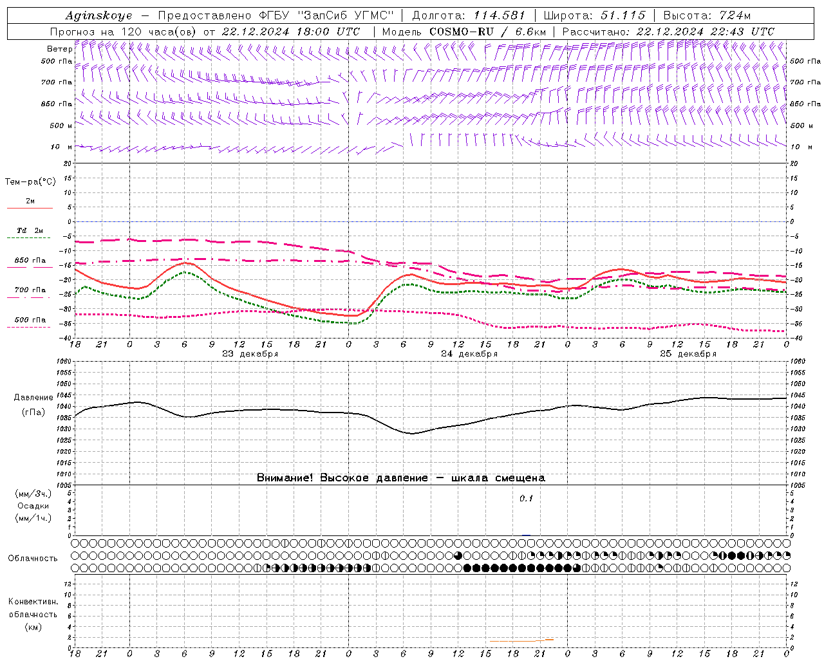Click the 10 м wind level label on left
Screen dimensions: 824x659
[x=61, y=147]
